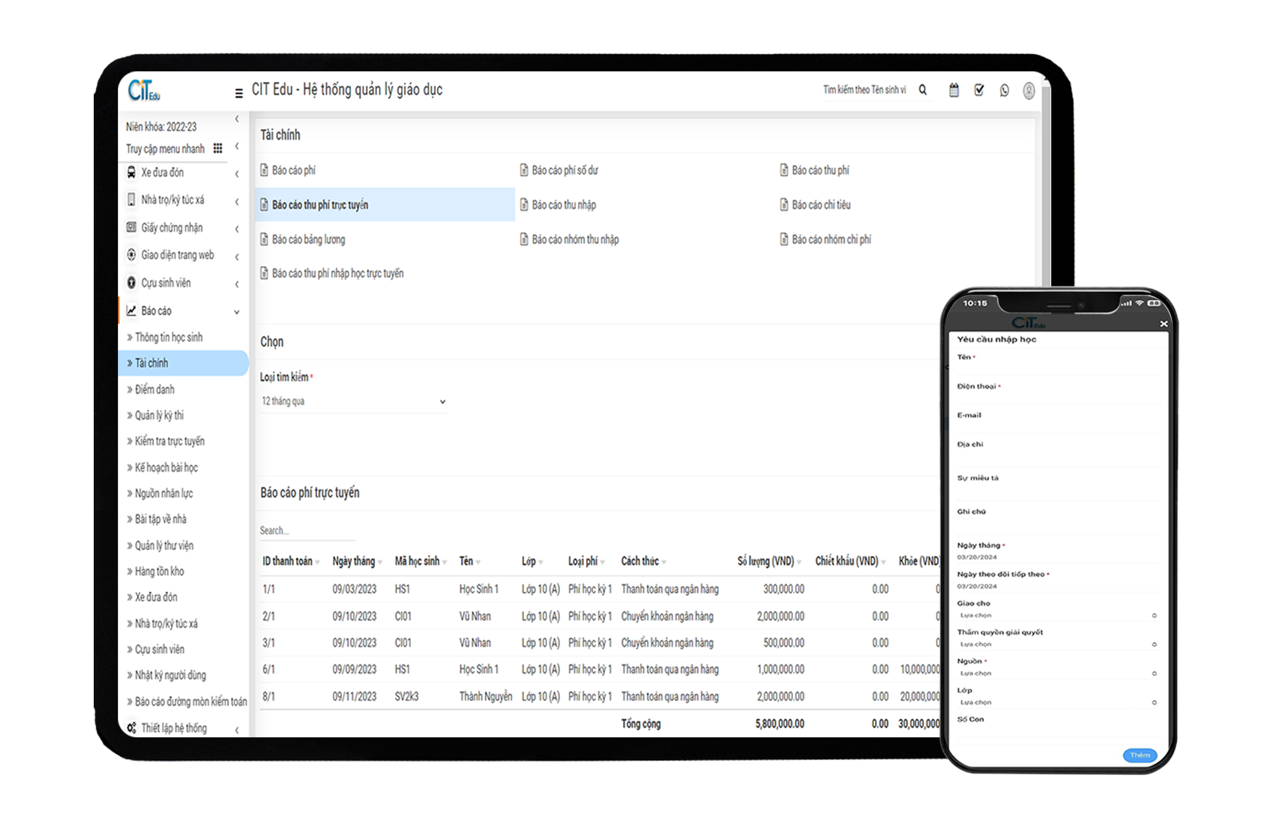This screenshot has width=1270, height=814.
Task: Sort by the Ngày tháng column
Action: pos(357,561)
